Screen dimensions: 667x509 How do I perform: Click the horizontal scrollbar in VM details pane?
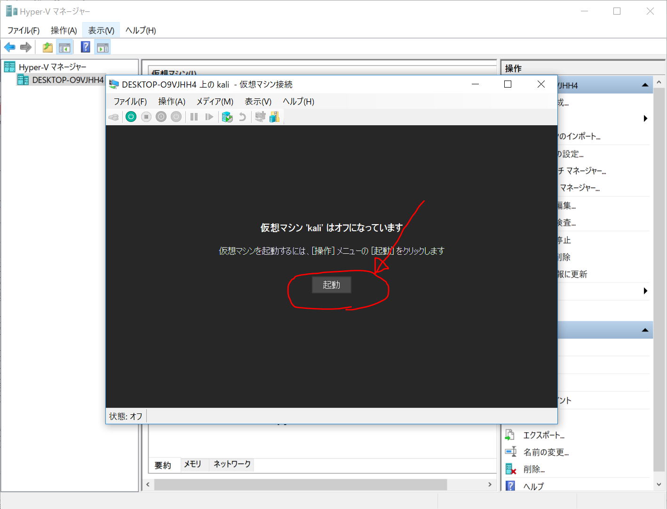(x=300, y=485)
